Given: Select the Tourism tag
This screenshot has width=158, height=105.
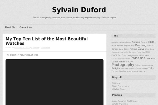Looking at the screenshot, I should (123, 71).
